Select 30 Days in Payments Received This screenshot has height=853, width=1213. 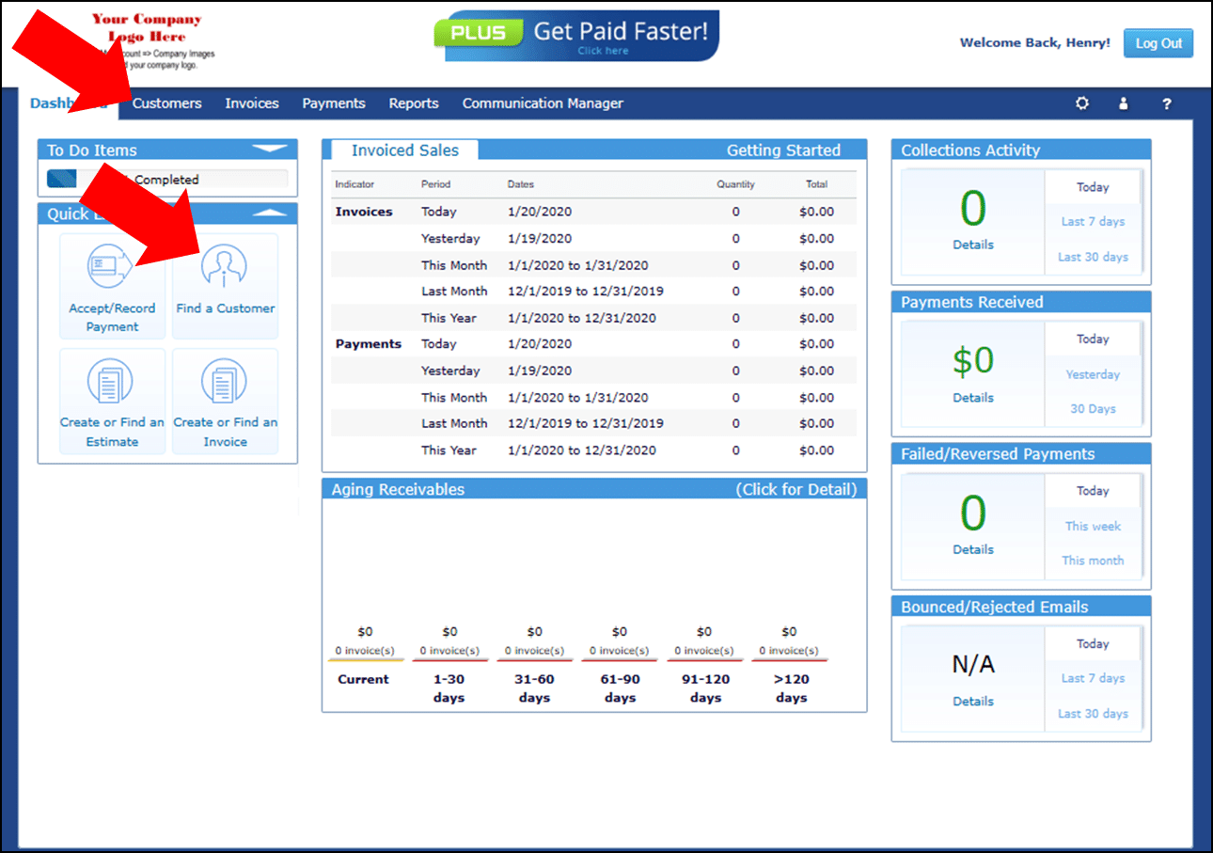pos(1093,409)
